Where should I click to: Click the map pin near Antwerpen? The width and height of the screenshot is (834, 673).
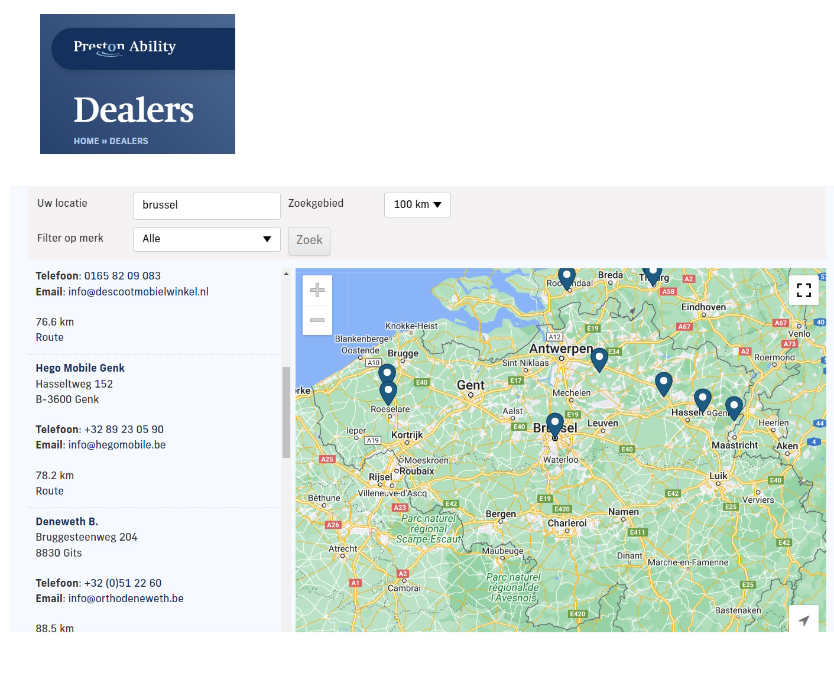coord(599,358)
